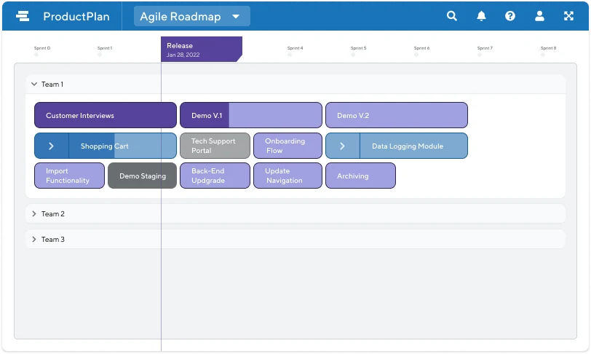Select the Onboarding Flow item
The image size is (591, 354).
click(x=287, y=146)
